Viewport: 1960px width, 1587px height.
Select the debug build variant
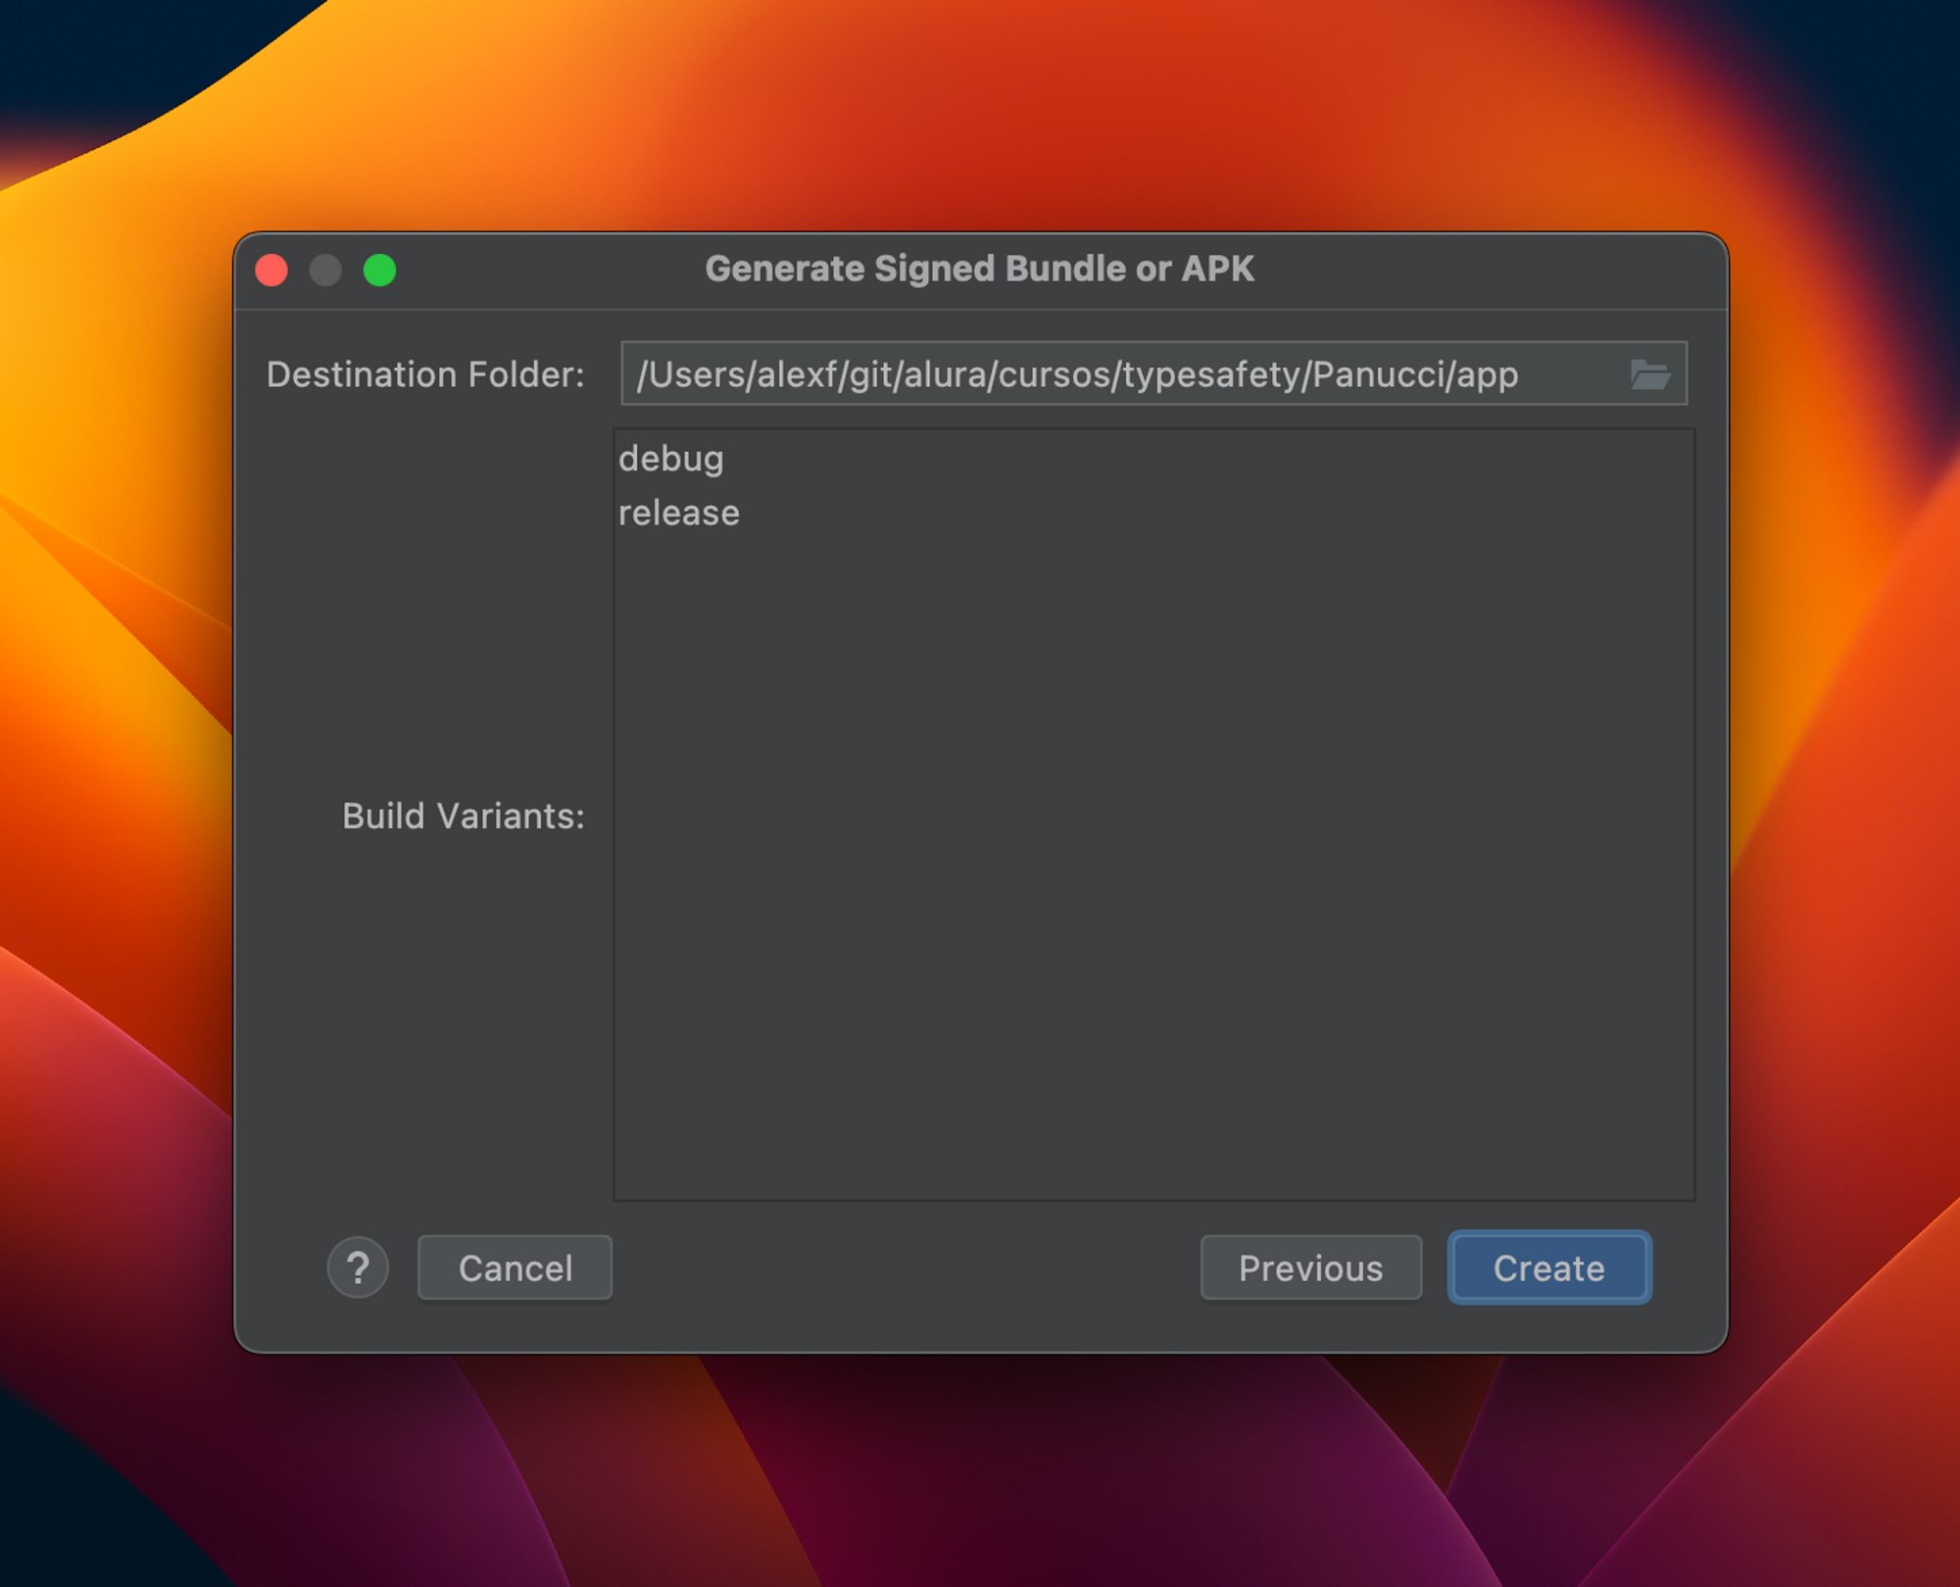click(1153, 459)
